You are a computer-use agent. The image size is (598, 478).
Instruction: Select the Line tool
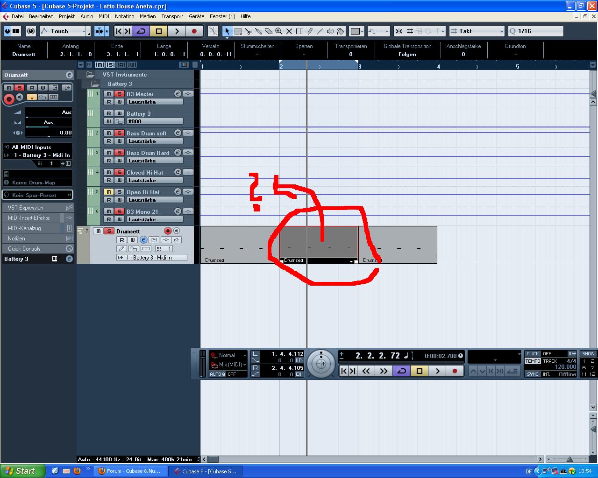click(320, 31)
